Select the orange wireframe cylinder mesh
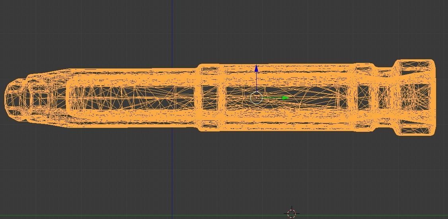 tap(220, 98)
